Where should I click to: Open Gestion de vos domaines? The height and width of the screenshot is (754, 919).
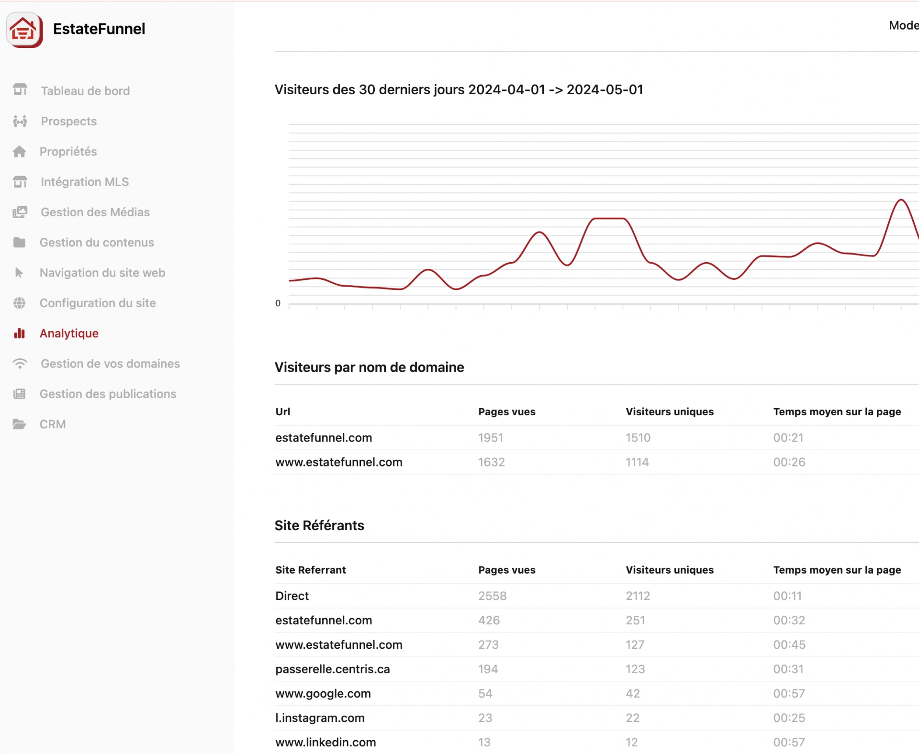point(111,364)
